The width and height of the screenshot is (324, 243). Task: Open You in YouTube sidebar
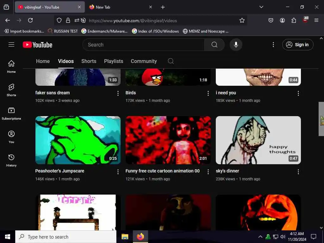[x=11, y=137]
